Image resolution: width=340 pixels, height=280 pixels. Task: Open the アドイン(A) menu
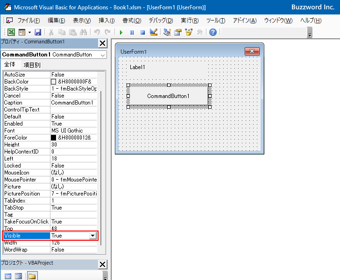tap(245, 21)
